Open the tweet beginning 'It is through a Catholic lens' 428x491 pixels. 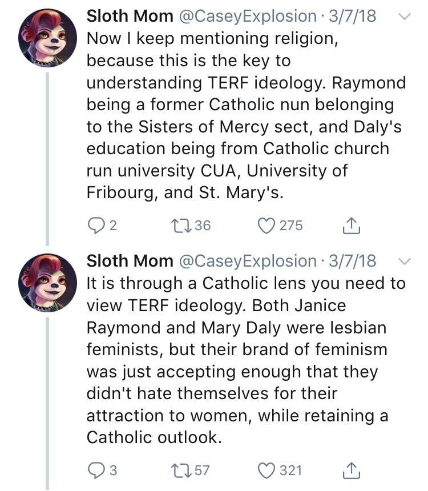(245, 360)
